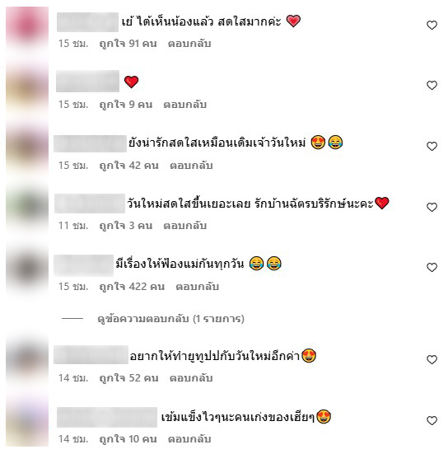Reply to the comment with 10 likes
Screen dimensions: 448x454
click(189, 439)
